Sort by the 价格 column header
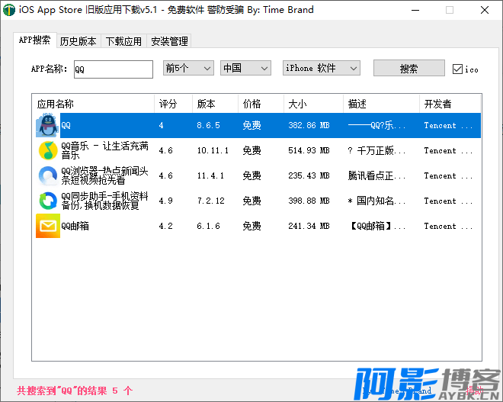 261,104
